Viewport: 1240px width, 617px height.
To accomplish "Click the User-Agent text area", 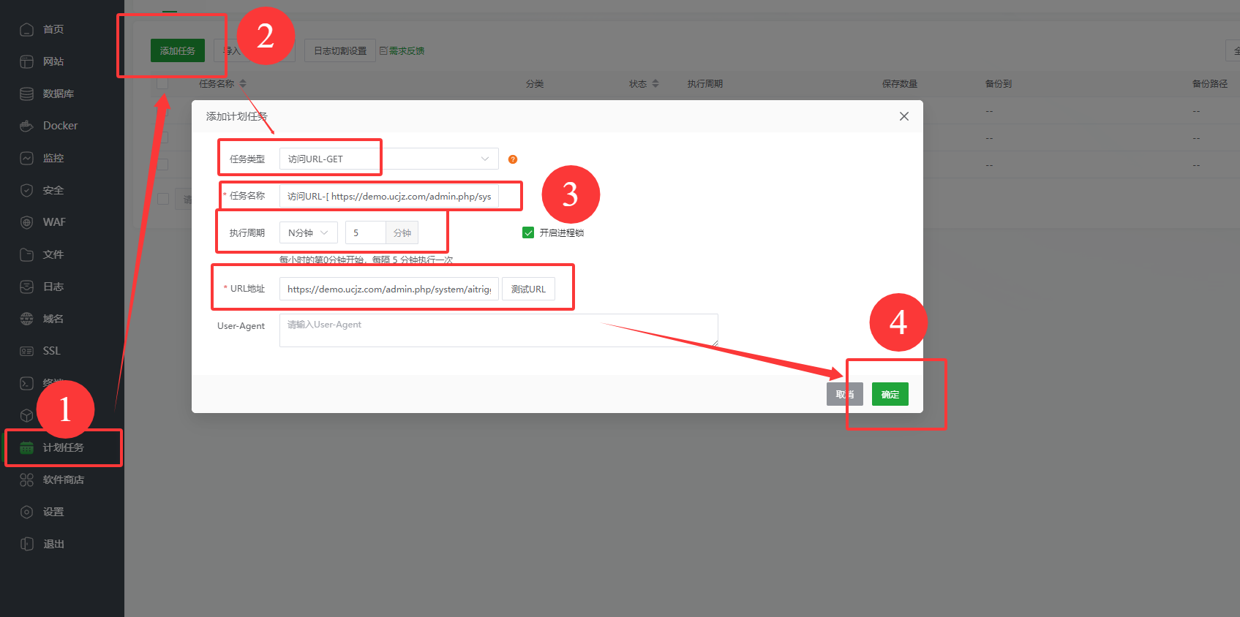I will 498,330.
